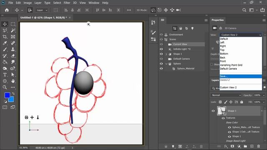Click the background light blue swatch
Viewport: 267px width, 150px height.
12,100
